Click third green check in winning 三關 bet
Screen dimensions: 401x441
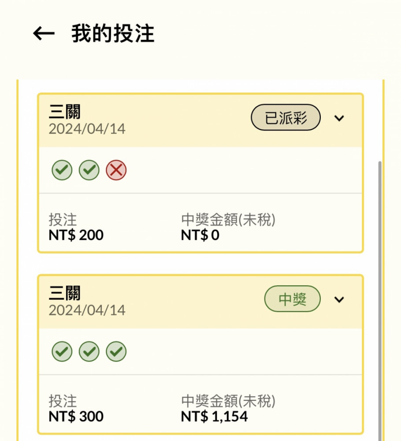click(116, 351)
